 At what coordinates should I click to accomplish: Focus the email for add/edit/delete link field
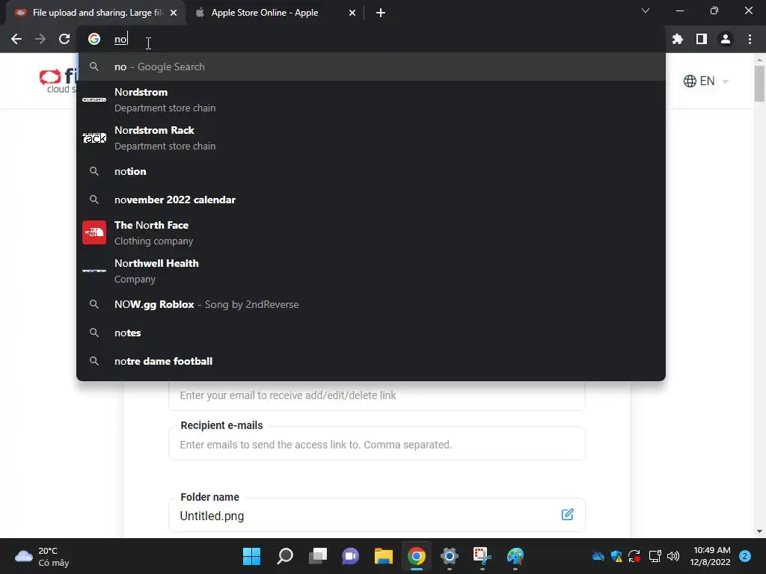tap(377, 395)
